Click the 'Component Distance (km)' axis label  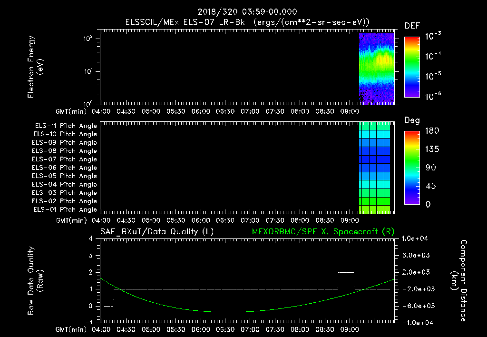tap(459, 280)
